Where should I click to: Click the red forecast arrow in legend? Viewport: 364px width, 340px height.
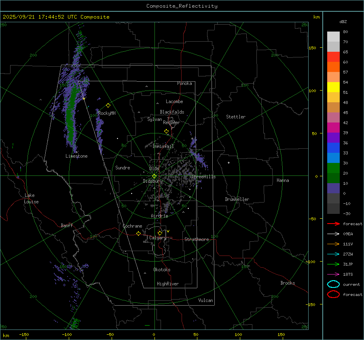tap(333, 224)
